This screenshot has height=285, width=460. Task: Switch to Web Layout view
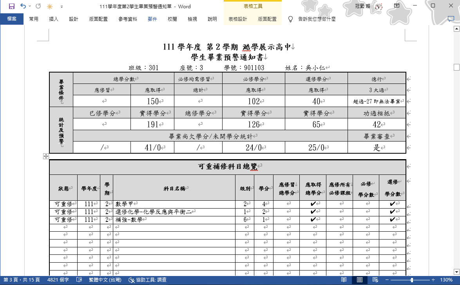click(375, 280)
